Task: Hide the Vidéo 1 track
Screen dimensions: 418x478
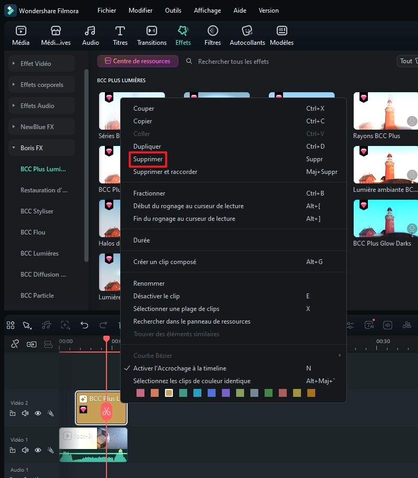Action: coord(38,450)
